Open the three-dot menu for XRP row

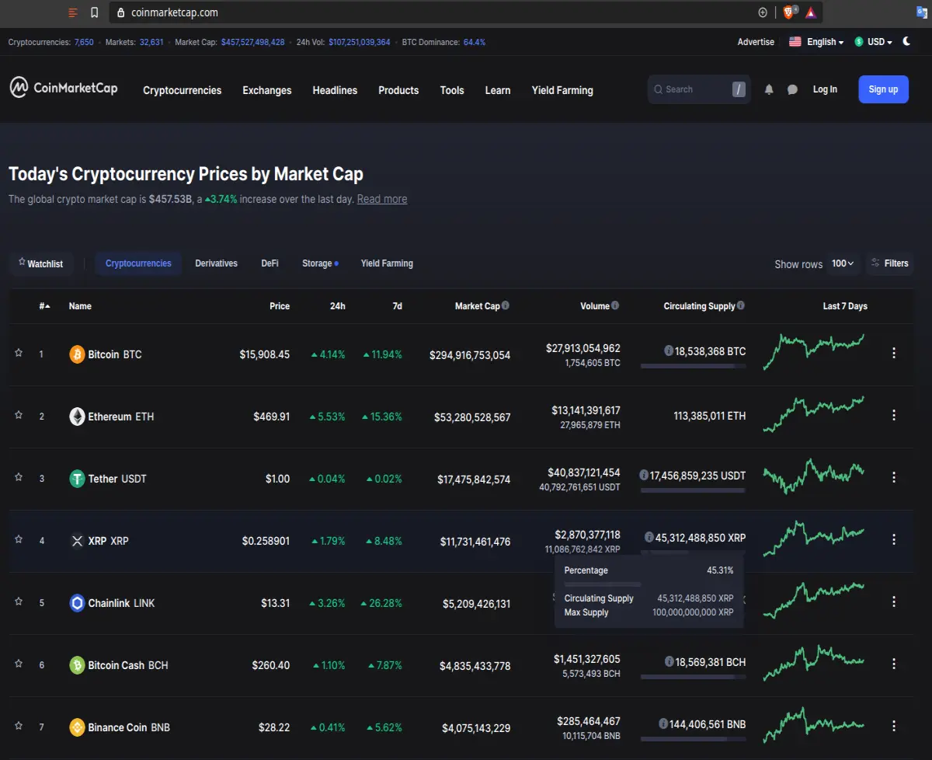point(893,539)
